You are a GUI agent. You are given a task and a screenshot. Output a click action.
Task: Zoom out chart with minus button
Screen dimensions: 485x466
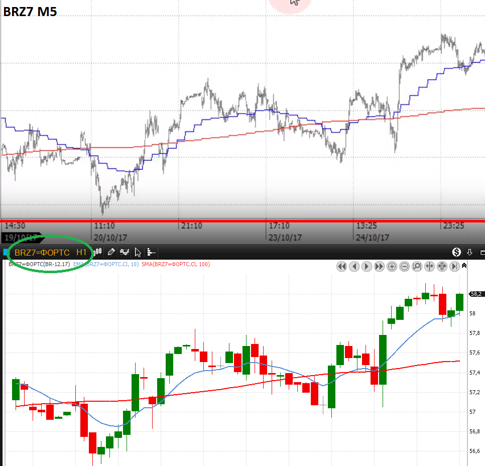click(x=404, y=267)
